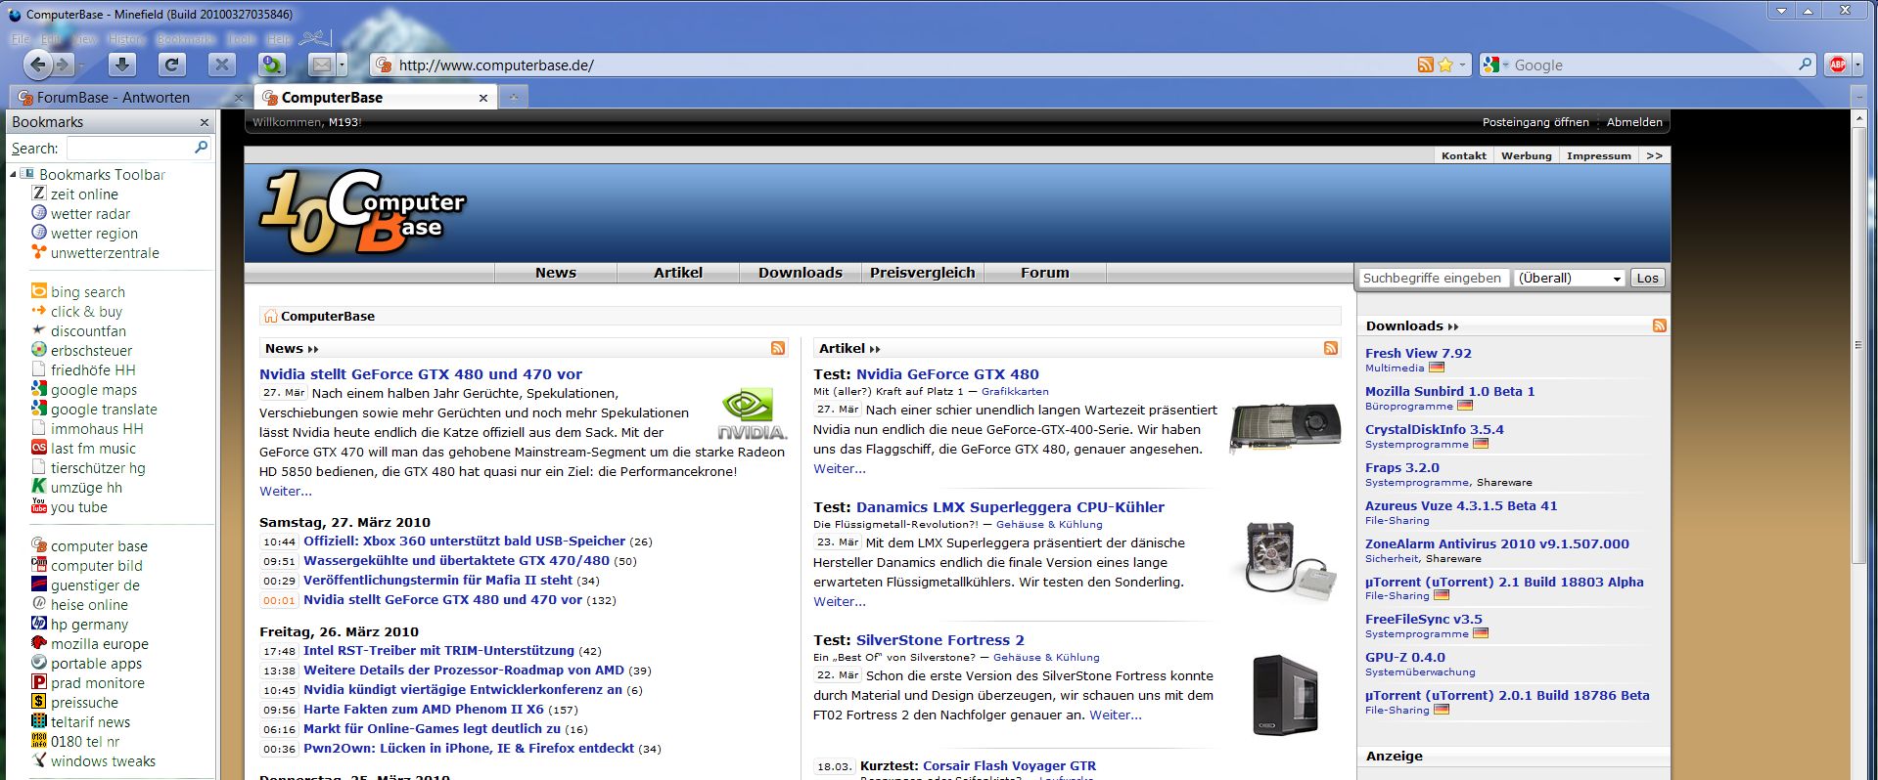Click the mail envelope toolbar icon
This screenshot has height=780, width=1878.
[320, 65]
